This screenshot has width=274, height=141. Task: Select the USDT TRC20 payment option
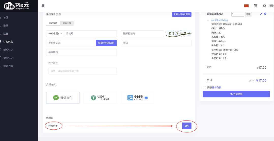100,98
